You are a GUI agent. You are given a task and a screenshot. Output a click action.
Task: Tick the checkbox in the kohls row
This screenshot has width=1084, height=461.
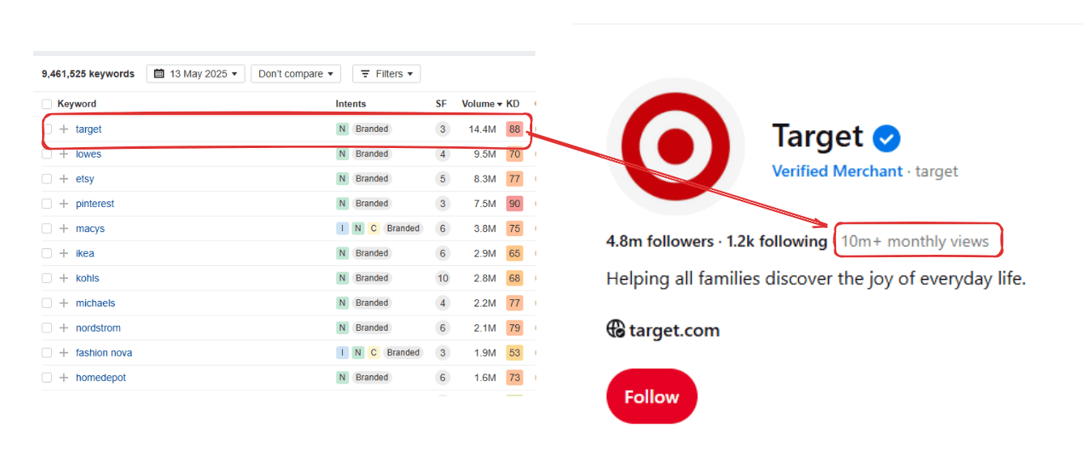tap(46, 278)
